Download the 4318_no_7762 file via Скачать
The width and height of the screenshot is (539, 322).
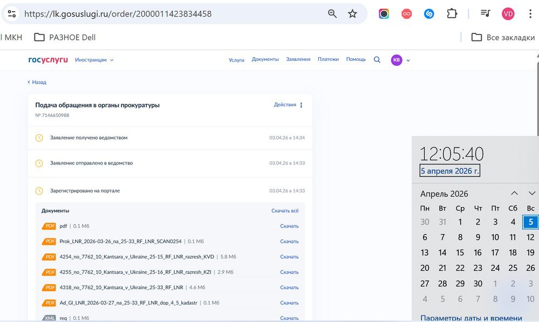(289, 287)
